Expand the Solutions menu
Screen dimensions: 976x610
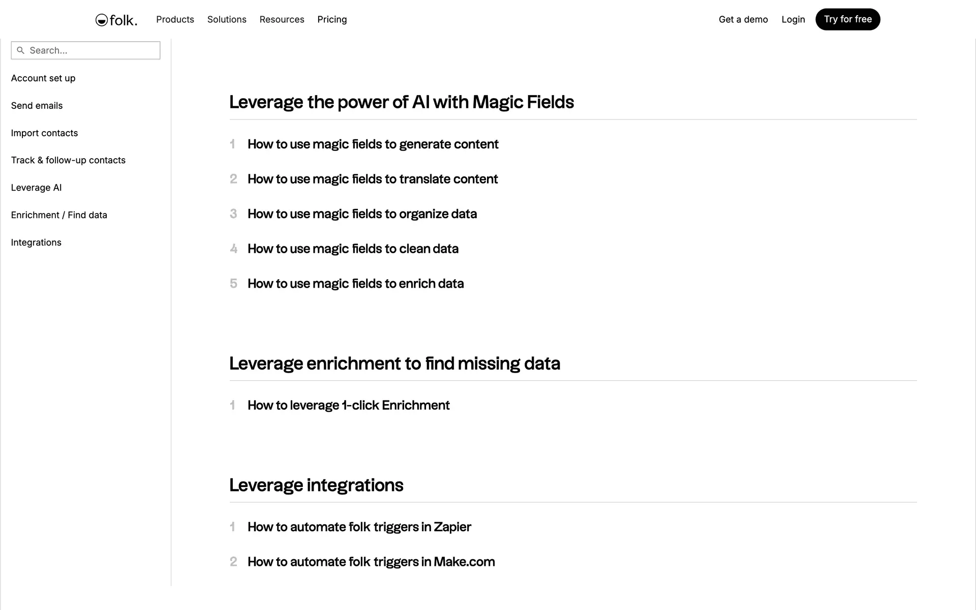click(227, 19)
